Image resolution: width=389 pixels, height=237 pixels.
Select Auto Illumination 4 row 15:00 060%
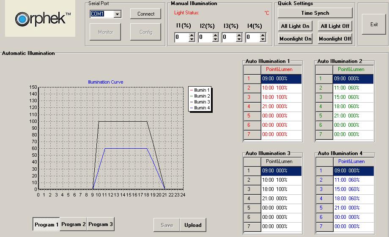[x=354, y=189]
